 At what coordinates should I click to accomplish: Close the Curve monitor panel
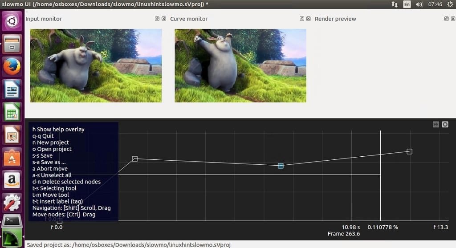coord(308,19)
